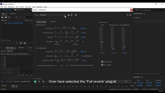Open Full Reverb Presets dropdown
The height and width of the screenshot is (93, 165).
point(53,15)
